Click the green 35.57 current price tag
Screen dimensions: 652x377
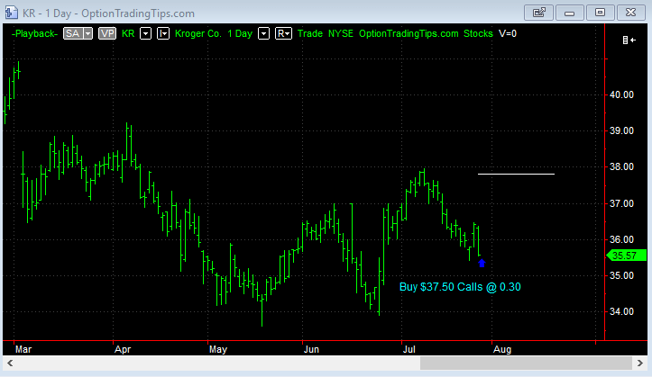pyautogui.click(x=627, y=256)
